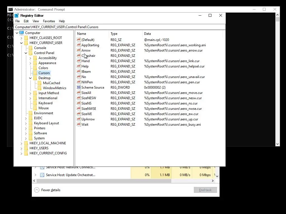Click the No value's ab icon
Viewport: 286px width, 214px height.
pos(78,77)
